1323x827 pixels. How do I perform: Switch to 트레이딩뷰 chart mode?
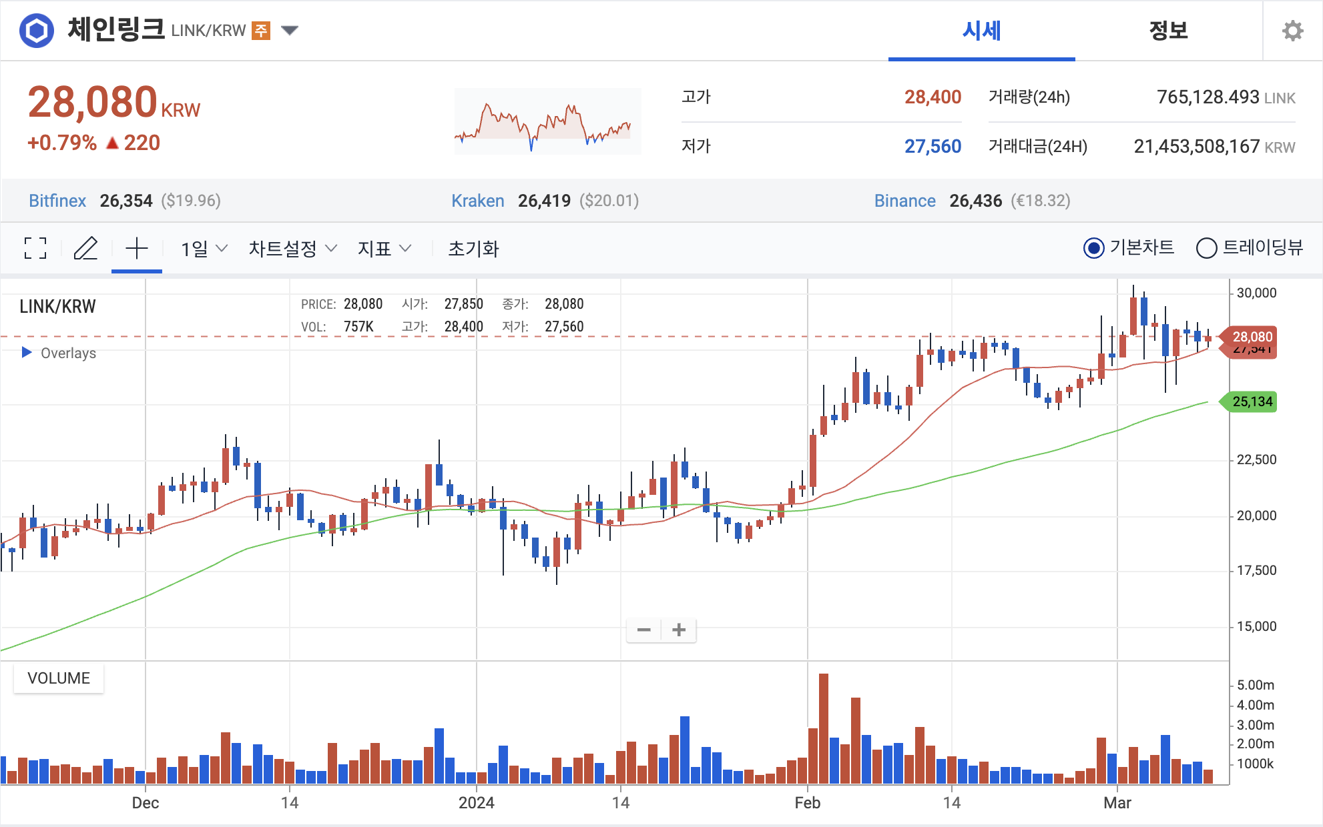(1206, 248)
